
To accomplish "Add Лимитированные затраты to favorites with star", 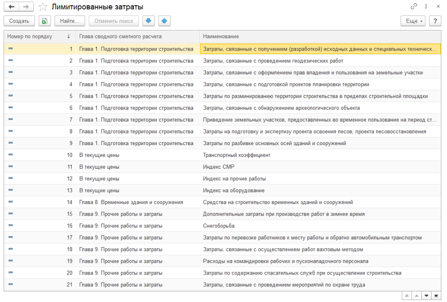I will pyautogui.click(x=43, y=7).
